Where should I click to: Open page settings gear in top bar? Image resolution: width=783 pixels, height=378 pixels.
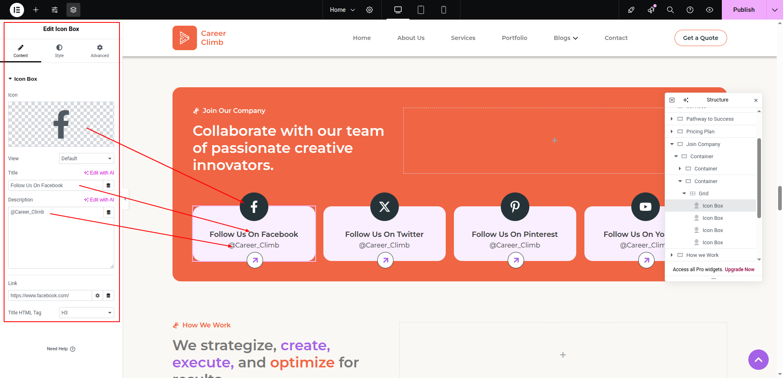[x=369, y=10]
